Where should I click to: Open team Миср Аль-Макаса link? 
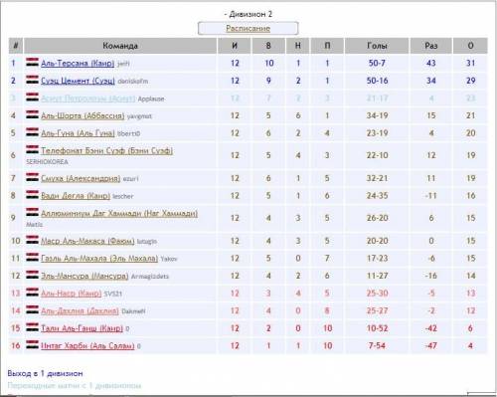coord(87,241)
